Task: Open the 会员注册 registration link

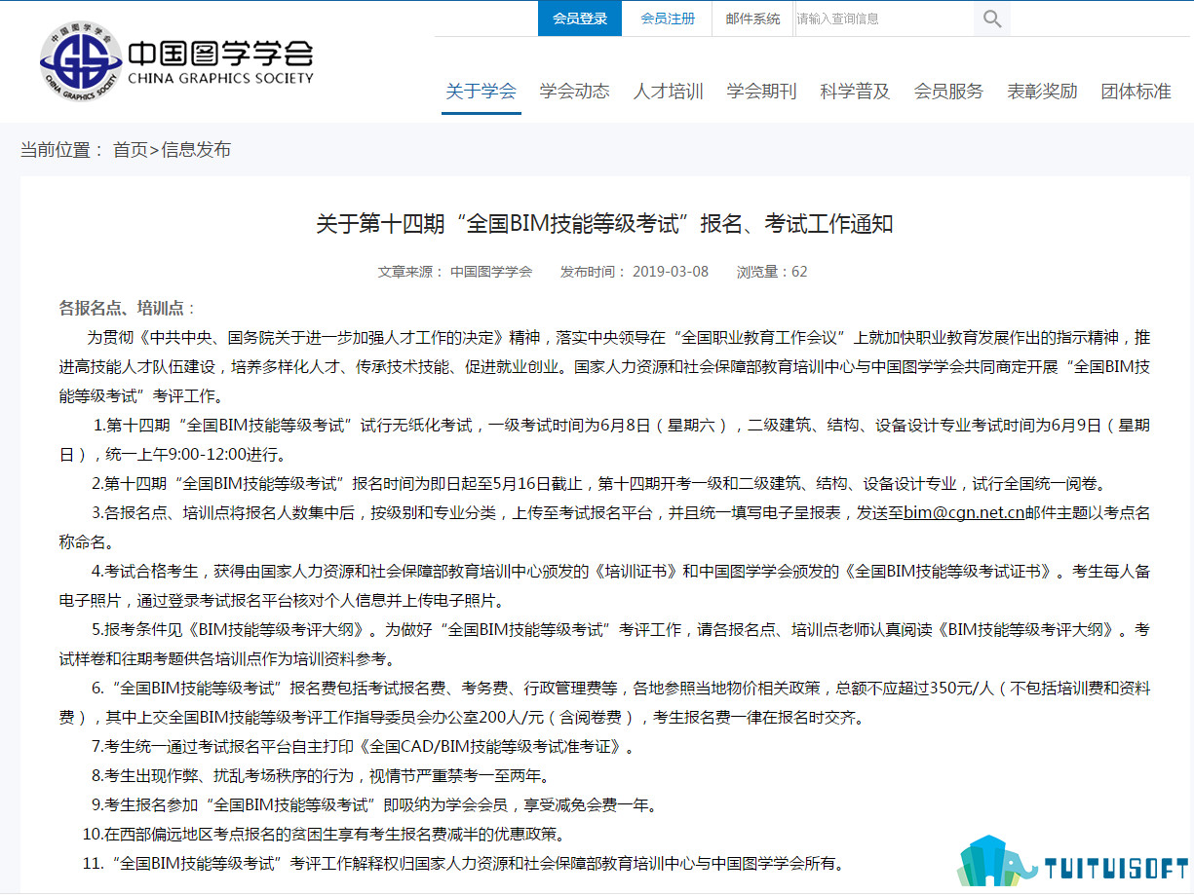Action: [668, 19]
